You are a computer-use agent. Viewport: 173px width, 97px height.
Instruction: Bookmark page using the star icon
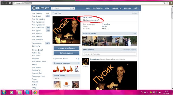[167, 3]
